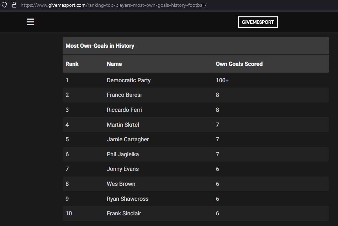Click the Rank column header
This screenshot has width=338, height=226.
[72, 64]
